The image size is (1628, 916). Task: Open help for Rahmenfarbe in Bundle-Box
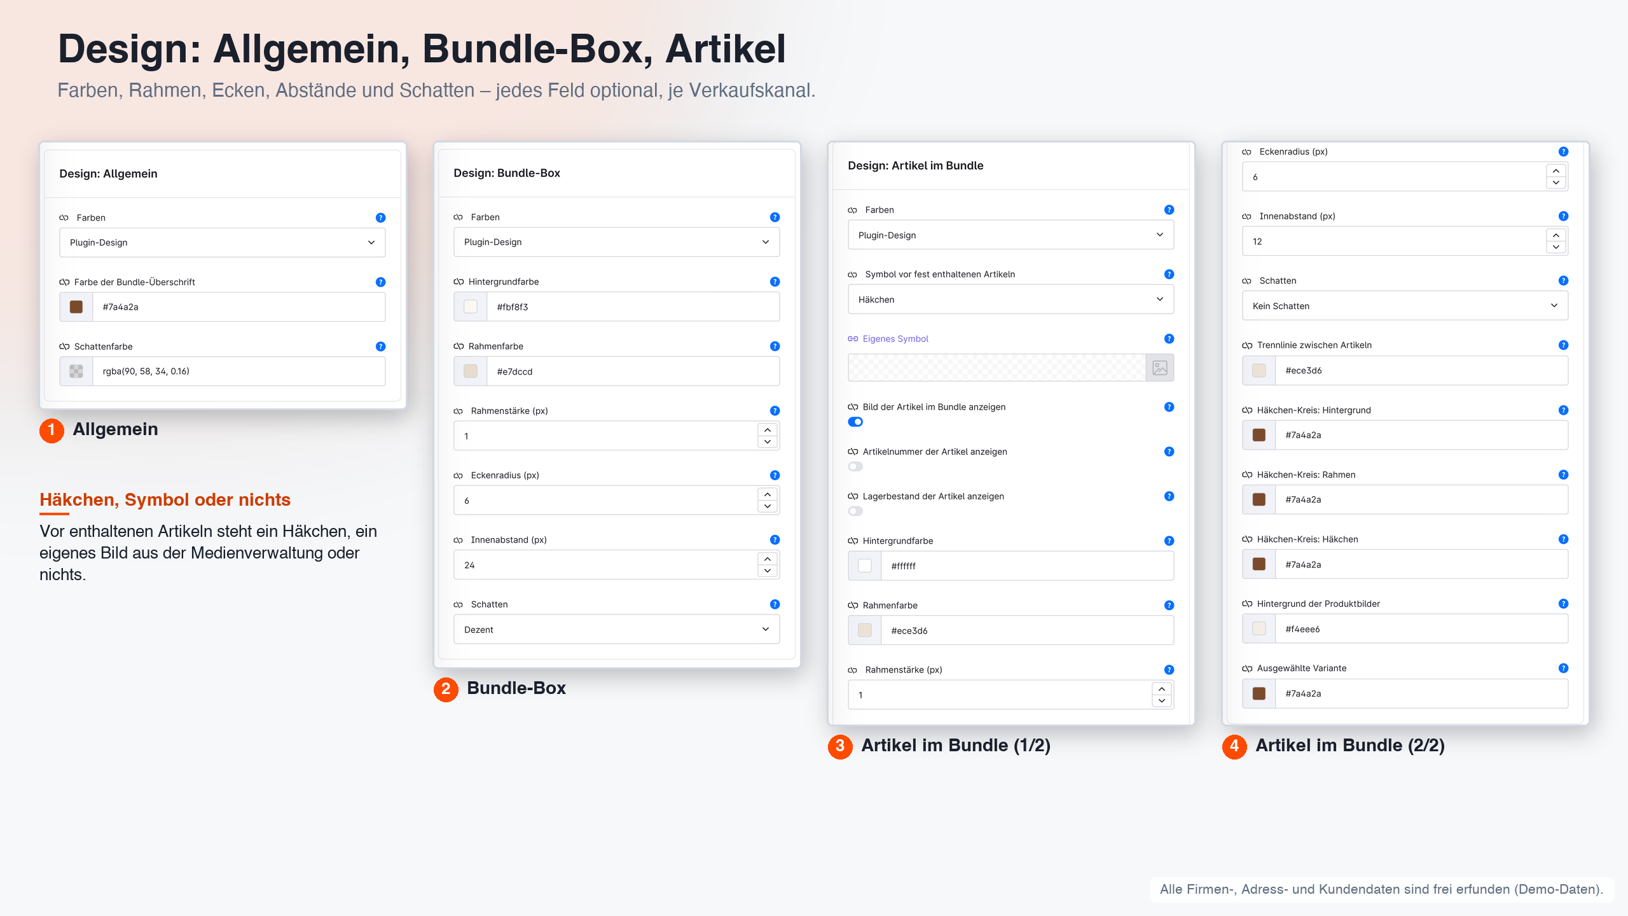[775, 346]
